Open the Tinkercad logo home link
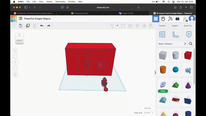 tap(14, 19)
